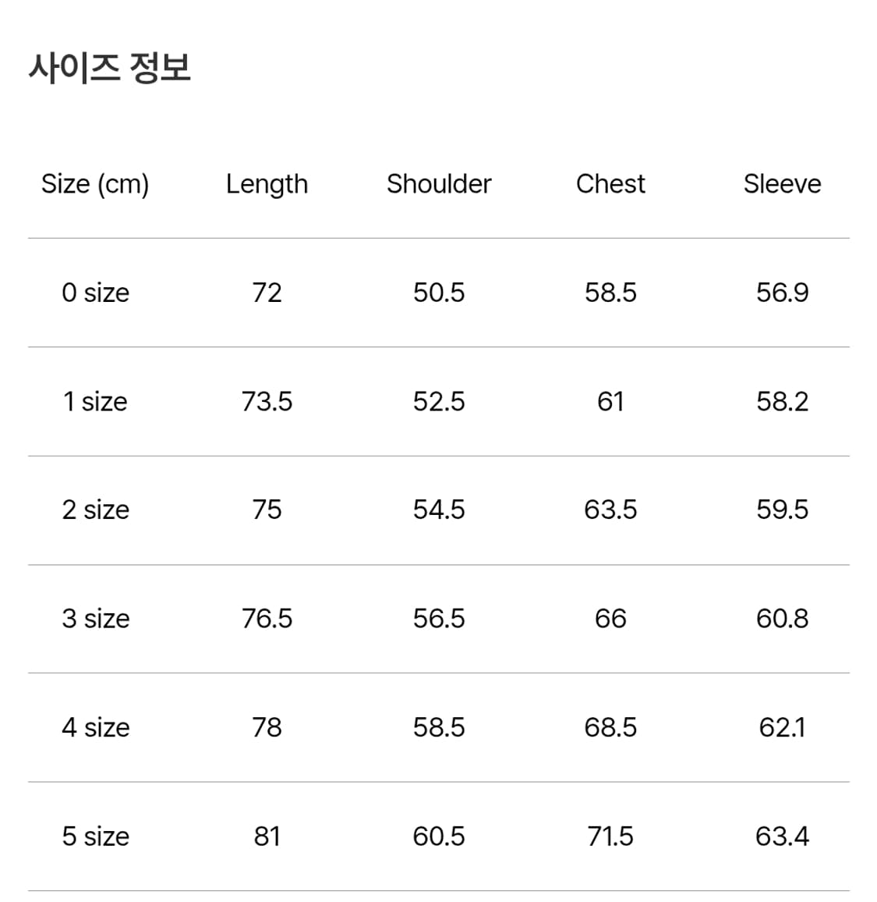The width and height of the screenshot is (877, 902).
Task: Click the 사이즈 정보 heading
Action: (110, 68)
